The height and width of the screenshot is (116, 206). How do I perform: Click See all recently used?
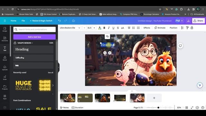click(x=51, y=72)
